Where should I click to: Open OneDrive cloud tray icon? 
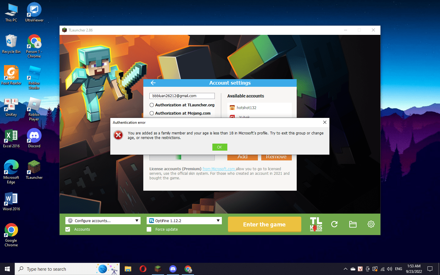pos(353,269)
